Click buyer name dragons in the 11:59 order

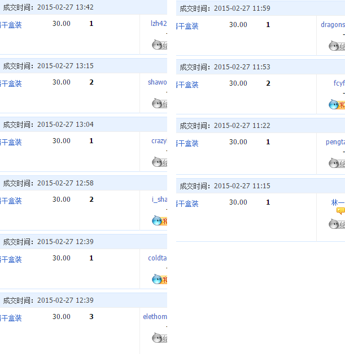pos(333,25)
